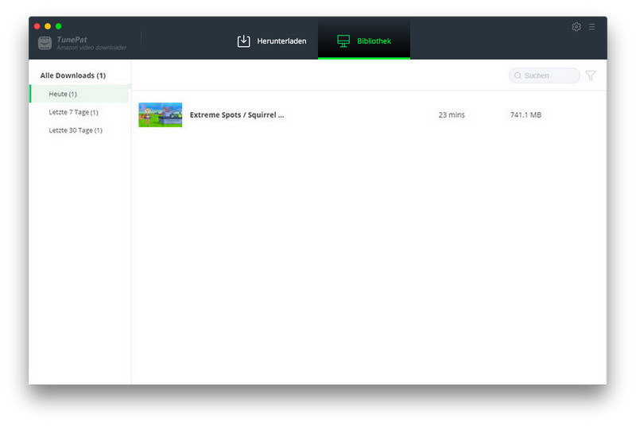Click the 23 mins duration value

click(452, 114)
